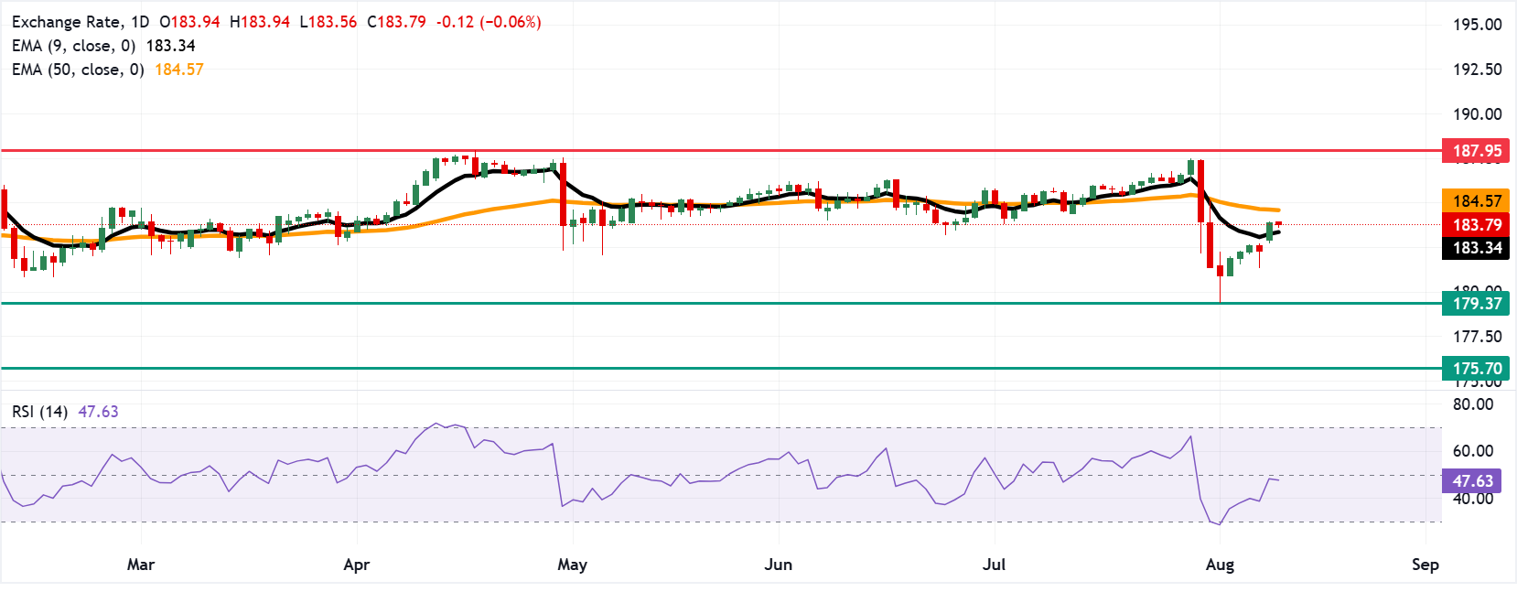Click the 195.00 price axis label

[1478, 25]
